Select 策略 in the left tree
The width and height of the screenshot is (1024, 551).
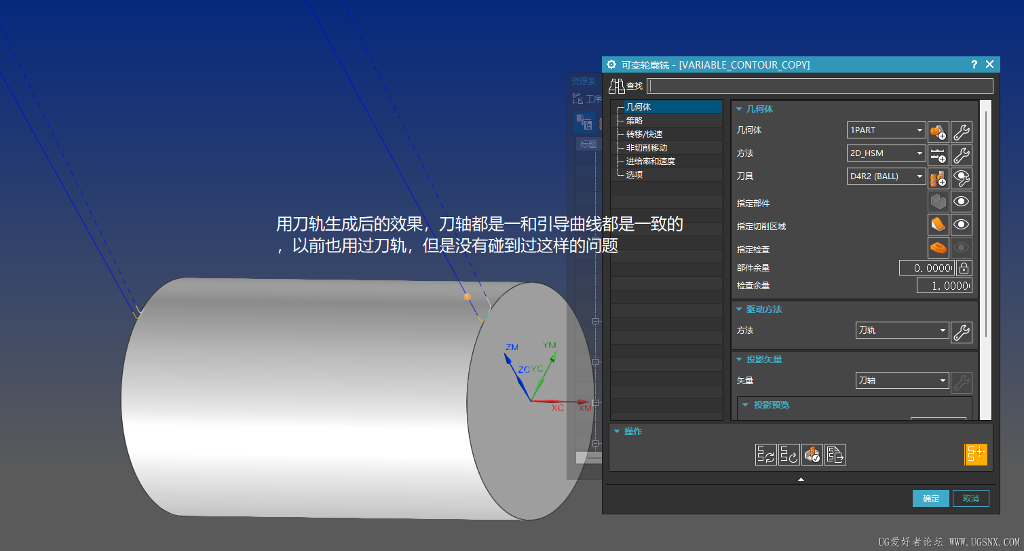(634, 121)
